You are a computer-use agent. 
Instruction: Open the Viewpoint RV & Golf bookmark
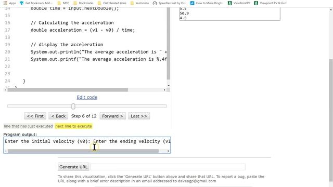point(271,3)
